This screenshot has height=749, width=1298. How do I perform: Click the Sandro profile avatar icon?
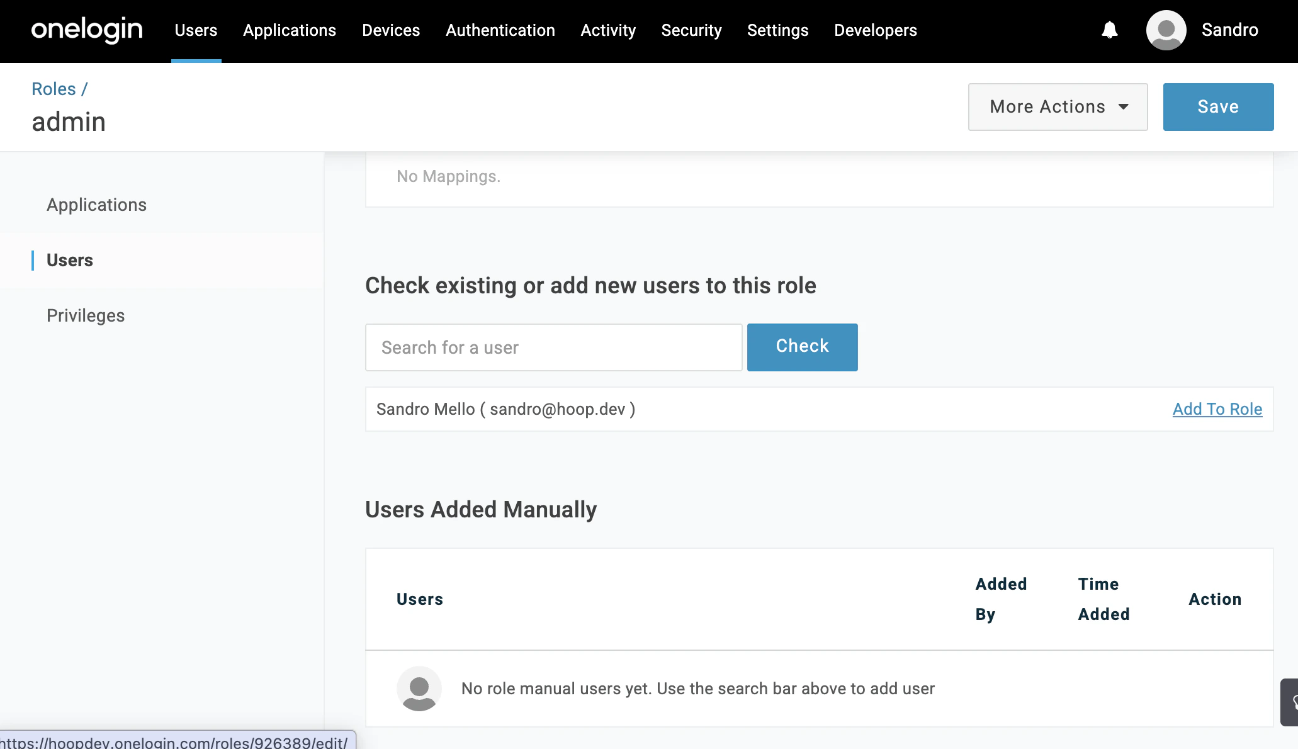pos(1166,30)
